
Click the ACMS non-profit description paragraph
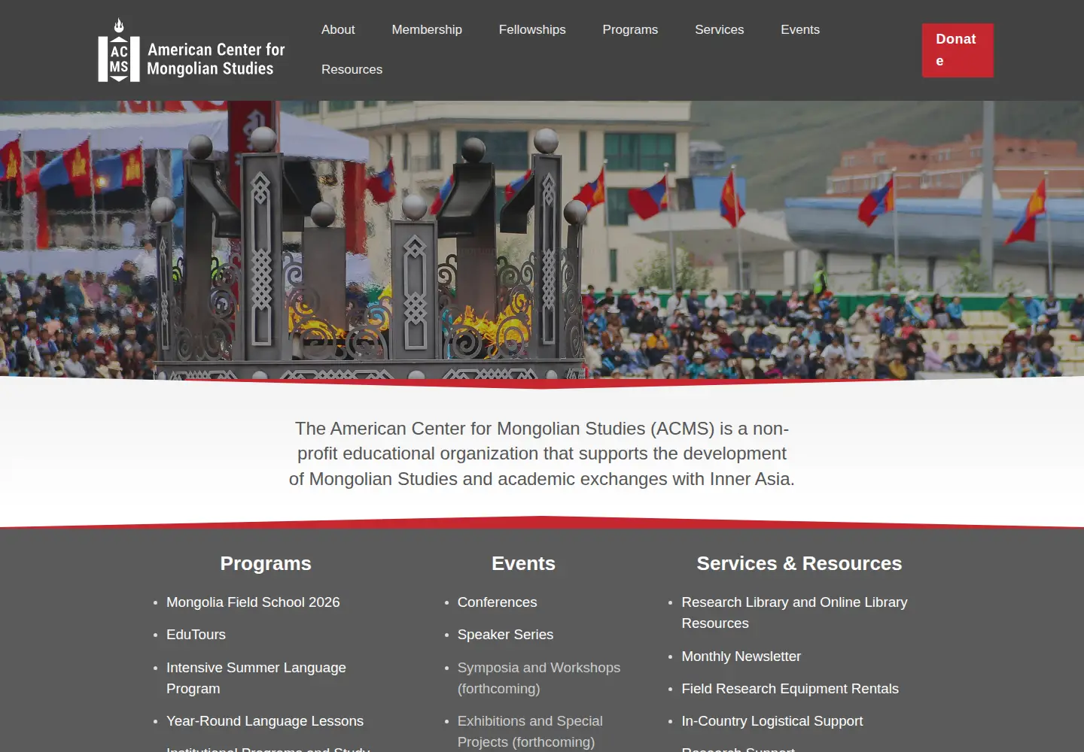click(x=542, y=453)
